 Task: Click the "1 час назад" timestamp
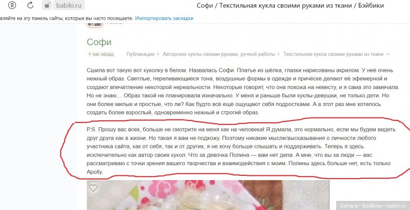click(x=101, y=54)
